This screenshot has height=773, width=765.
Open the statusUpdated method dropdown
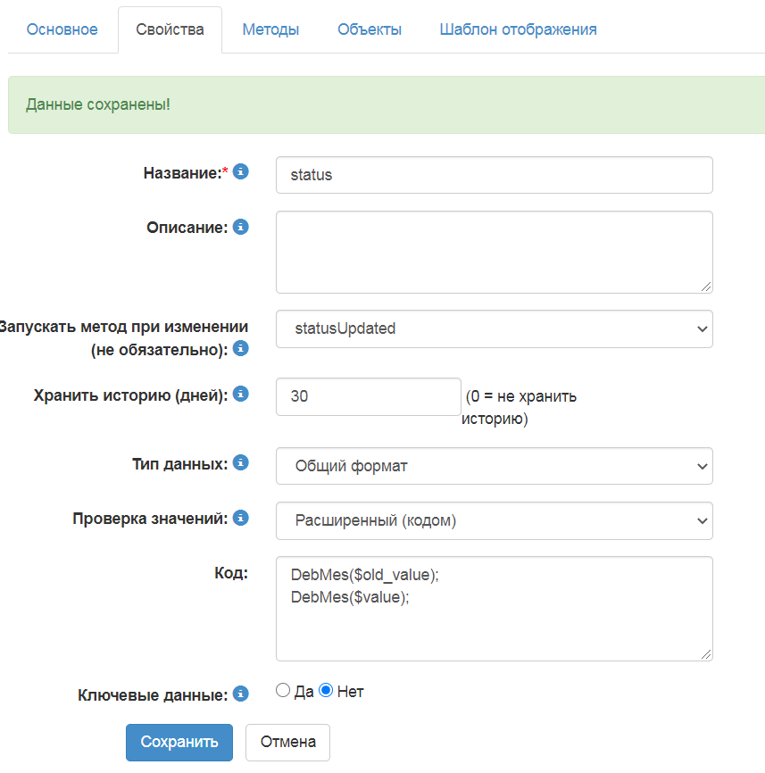click(494, 328)
